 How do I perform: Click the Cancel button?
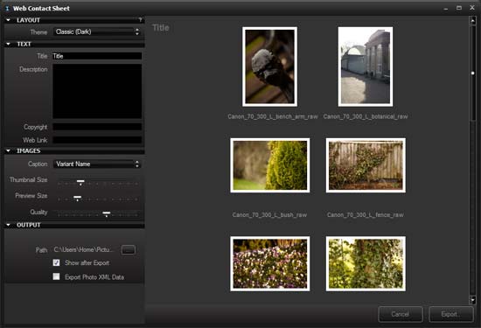(401, 314)
